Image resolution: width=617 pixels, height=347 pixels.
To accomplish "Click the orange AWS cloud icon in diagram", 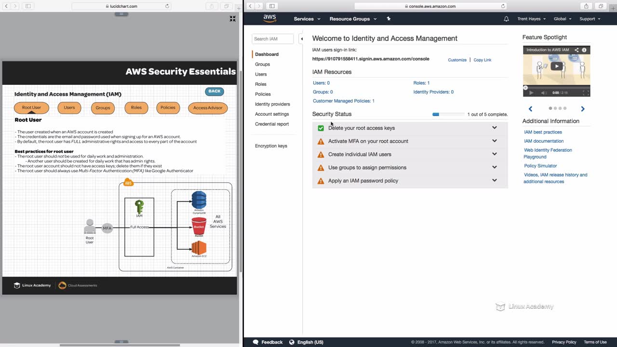I will 128,183.
